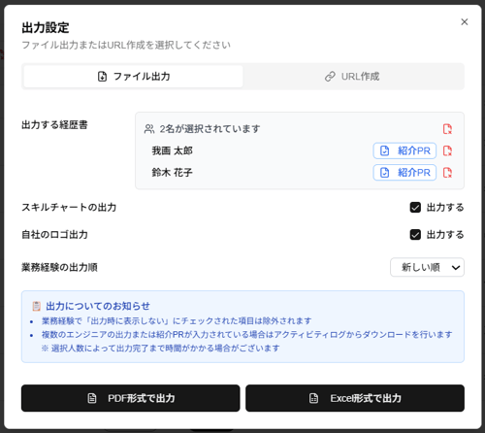Remove 我画 太郎 from the output list
The width and height of the screenshot is (485, 433).
click(447, 150)
